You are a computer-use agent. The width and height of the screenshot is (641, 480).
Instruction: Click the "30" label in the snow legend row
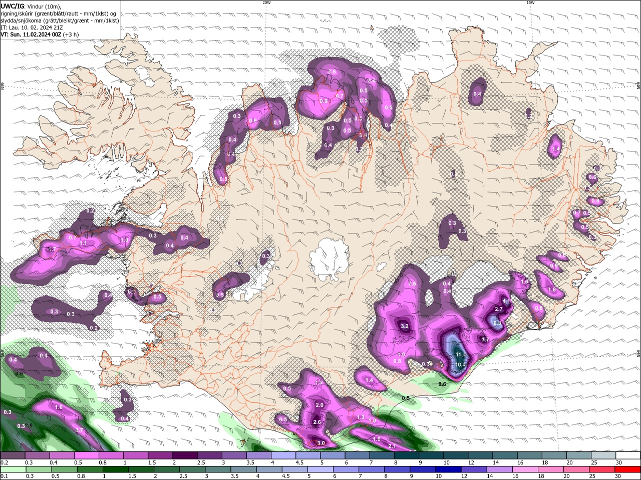click(x=619, y=462)
